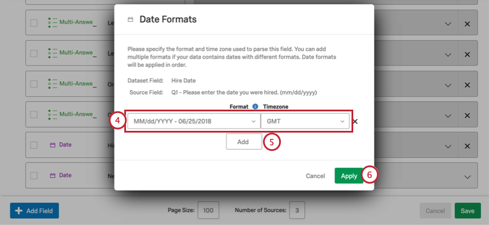The height and width of the screenshot is (225, 489).
Task: Cancel the Date Formats dialog
Action: [315, 176]
